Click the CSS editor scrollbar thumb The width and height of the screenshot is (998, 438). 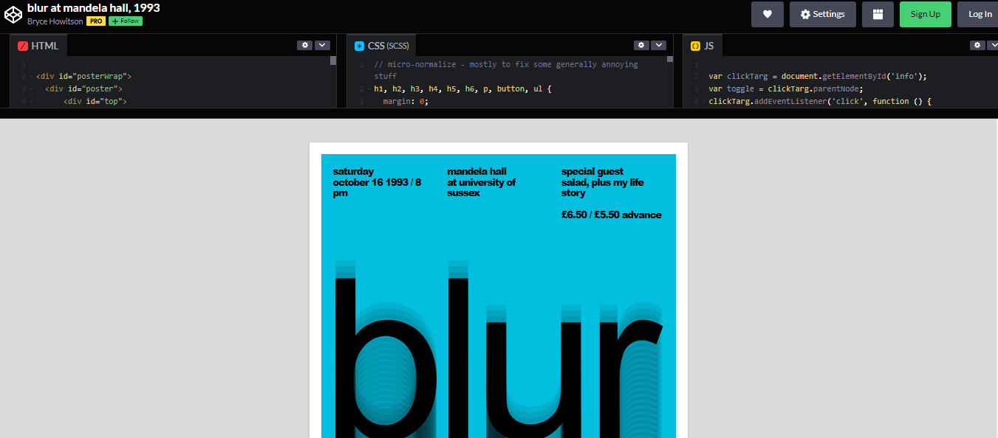click(670, 60)
